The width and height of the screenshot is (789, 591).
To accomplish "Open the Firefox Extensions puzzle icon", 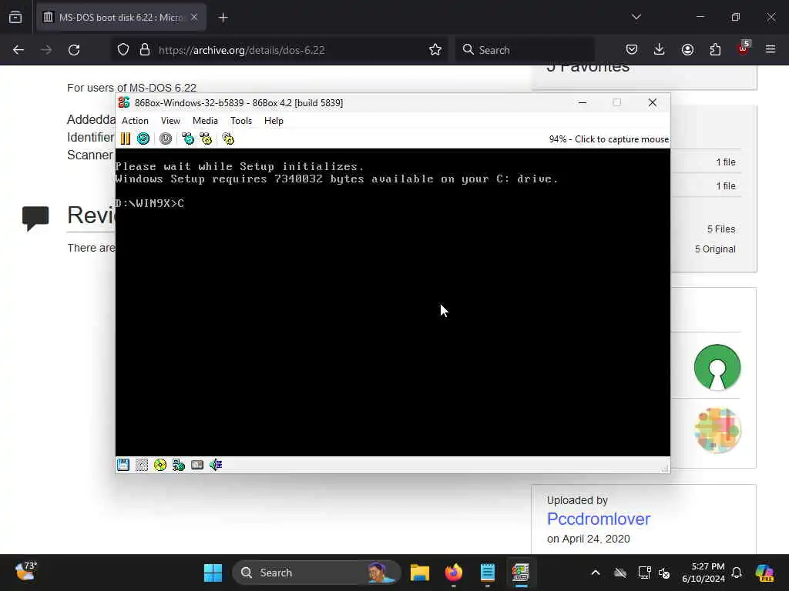I will (x=715, y=49).
